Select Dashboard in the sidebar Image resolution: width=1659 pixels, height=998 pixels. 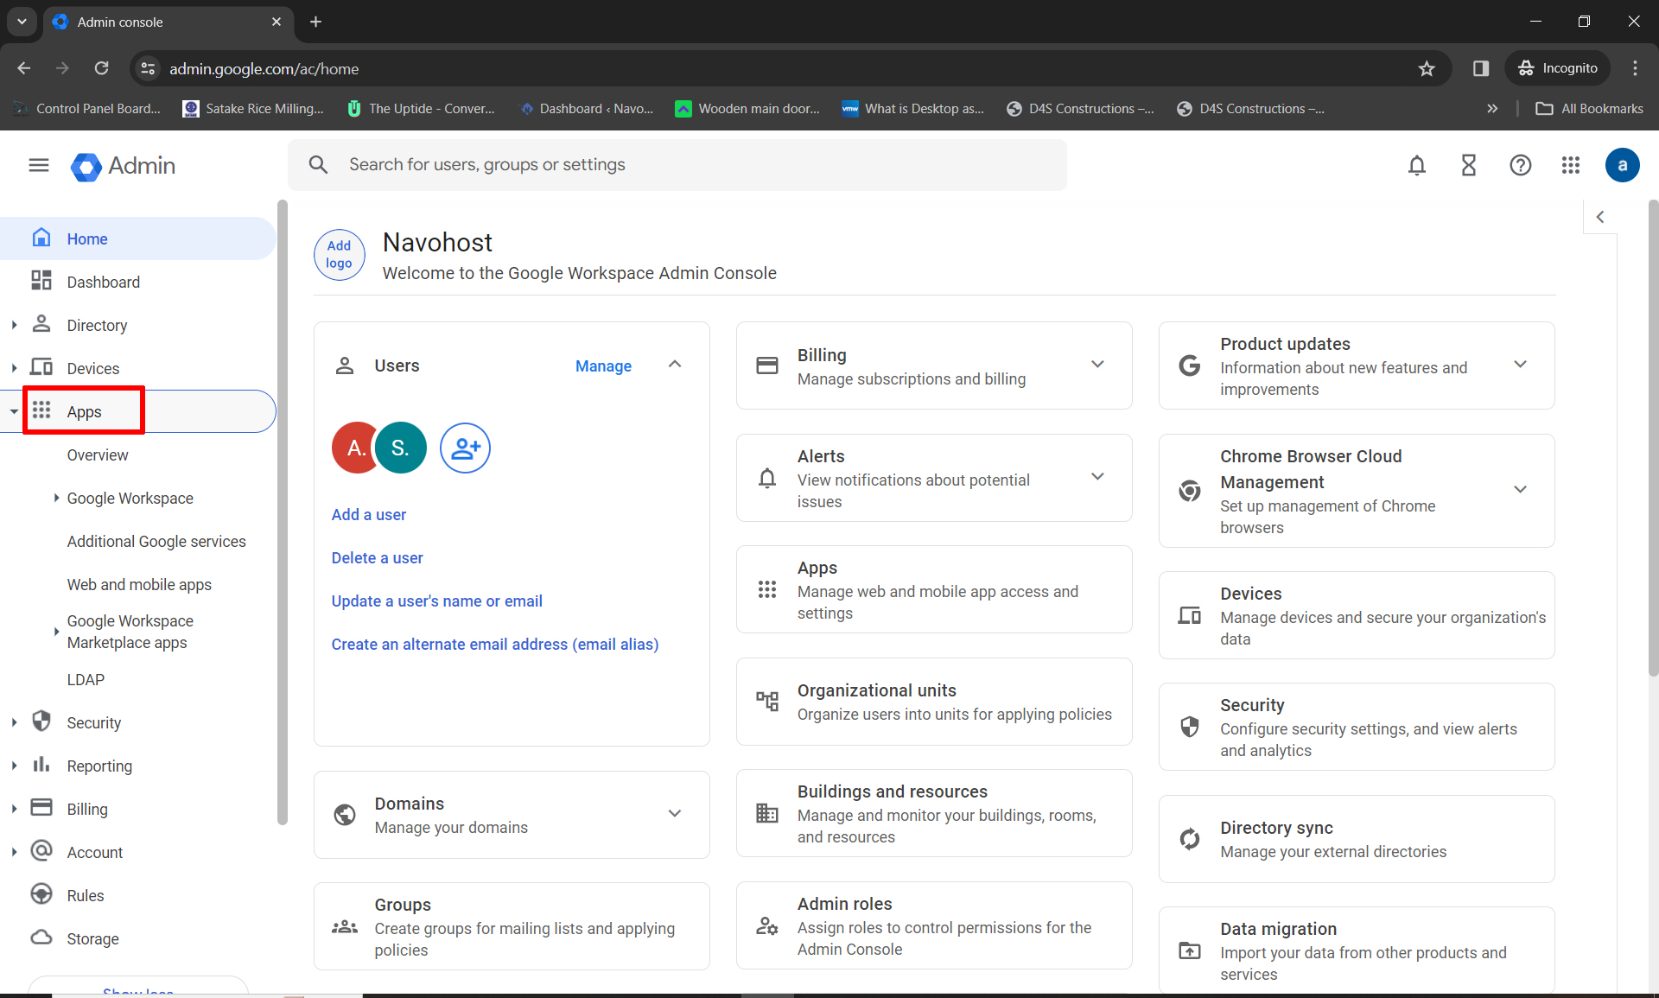(x=103, y=282)
